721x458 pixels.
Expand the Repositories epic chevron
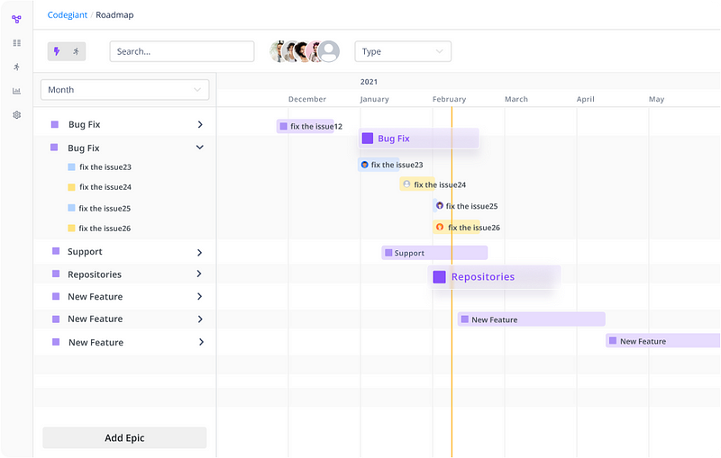pyautogui.click(x=199, y=274)
